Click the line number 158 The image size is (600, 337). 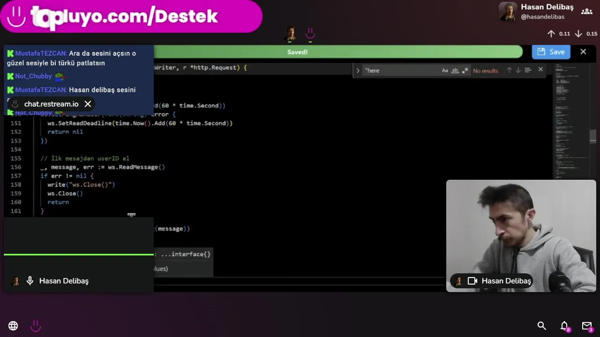[16, 184]
